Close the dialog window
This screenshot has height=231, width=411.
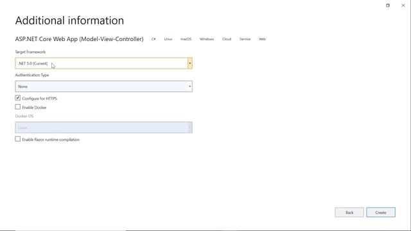[403, 5]
